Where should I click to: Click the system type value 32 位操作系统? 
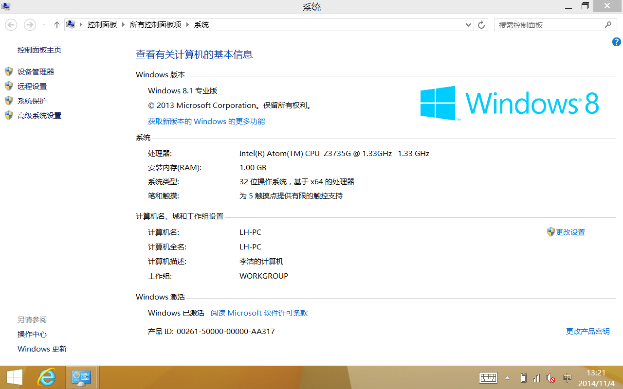click(x=297, y=182)
